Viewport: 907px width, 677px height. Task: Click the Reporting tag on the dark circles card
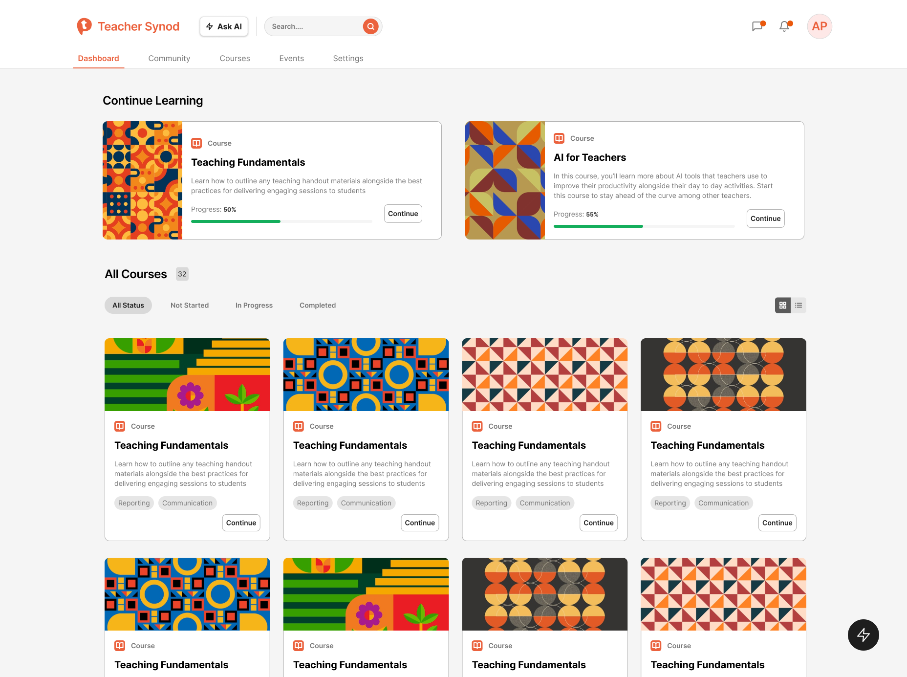(670, 503)
